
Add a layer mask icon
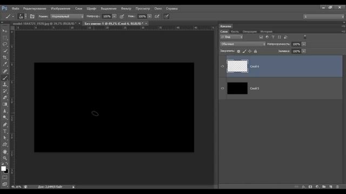(310, 187)
